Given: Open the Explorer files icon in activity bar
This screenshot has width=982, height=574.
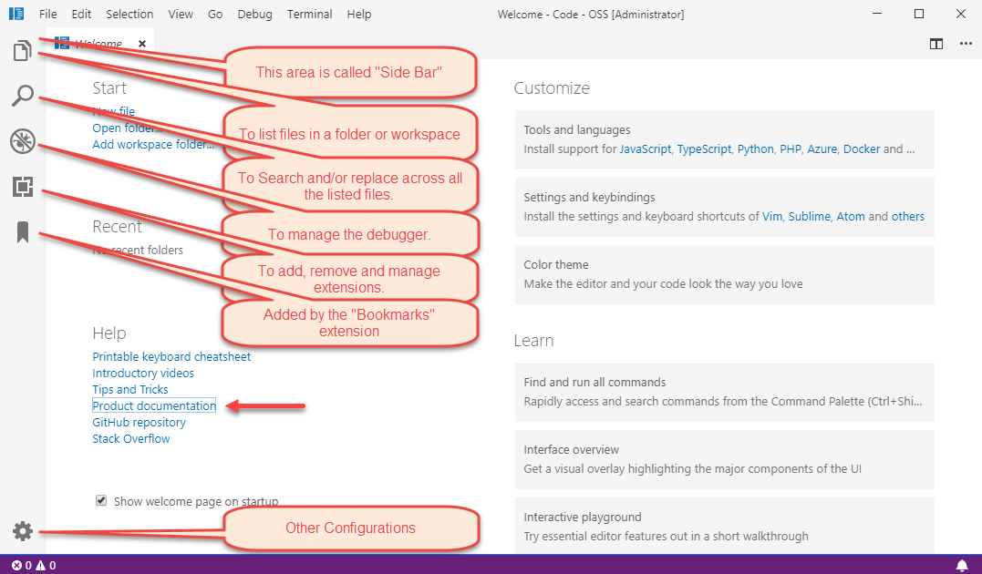Looking at the screenshot, I should [22, 51].
